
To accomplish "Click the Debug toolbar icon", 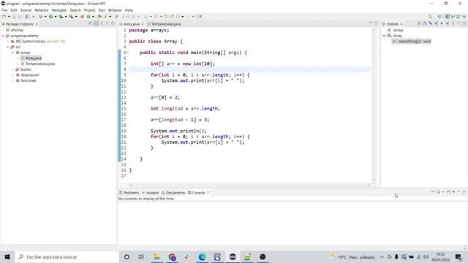I will point(41,17).
